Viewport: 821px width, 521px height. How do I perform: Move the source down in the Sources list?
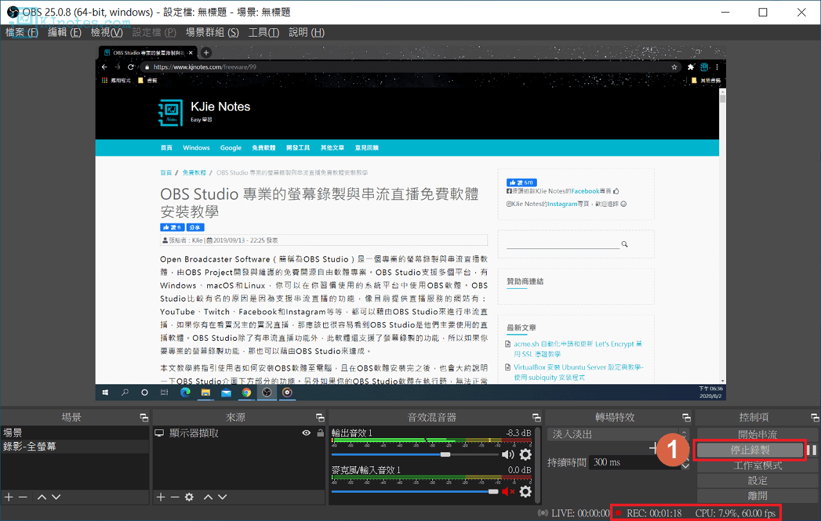pos(222,497)
